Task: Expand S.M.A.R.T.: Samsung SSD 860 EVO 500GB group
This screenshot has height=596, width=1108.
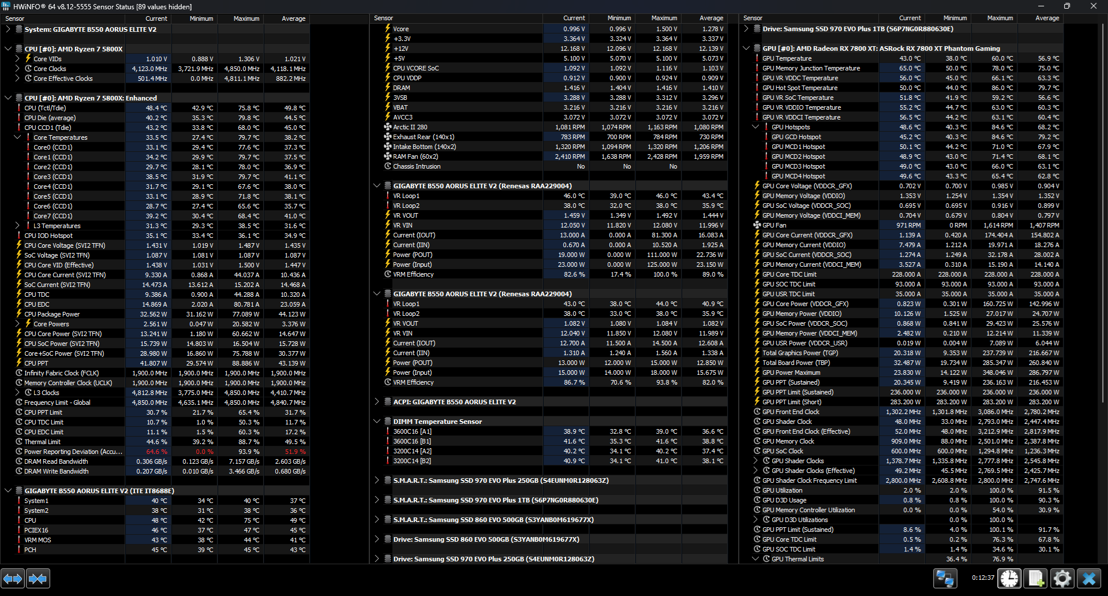Action: (x=377, y=520)
